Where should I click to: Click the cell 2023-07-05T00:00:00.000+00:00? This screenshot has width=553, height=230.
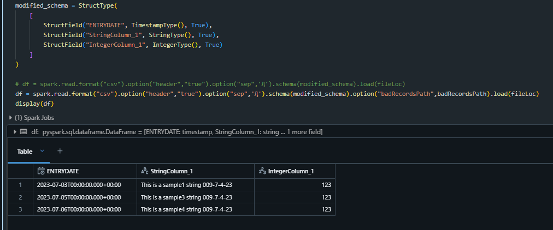pyautogui.click(x=85, y=197)
